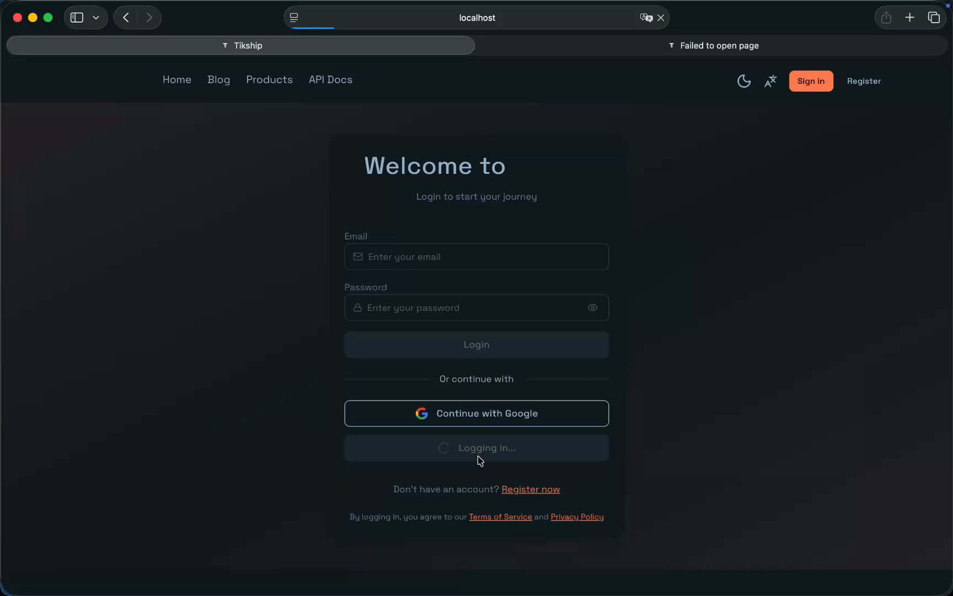Switch to Failed to open page tab
Image resolution: width=953 pixels, height=596 pixels.
[x=714, y=45]
